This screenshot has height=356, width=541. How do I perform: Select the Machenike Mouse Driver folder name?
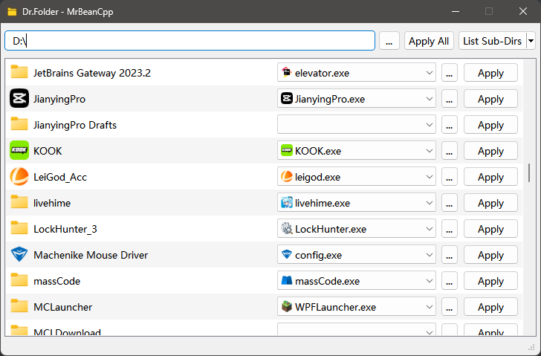(x=91, y=255)
